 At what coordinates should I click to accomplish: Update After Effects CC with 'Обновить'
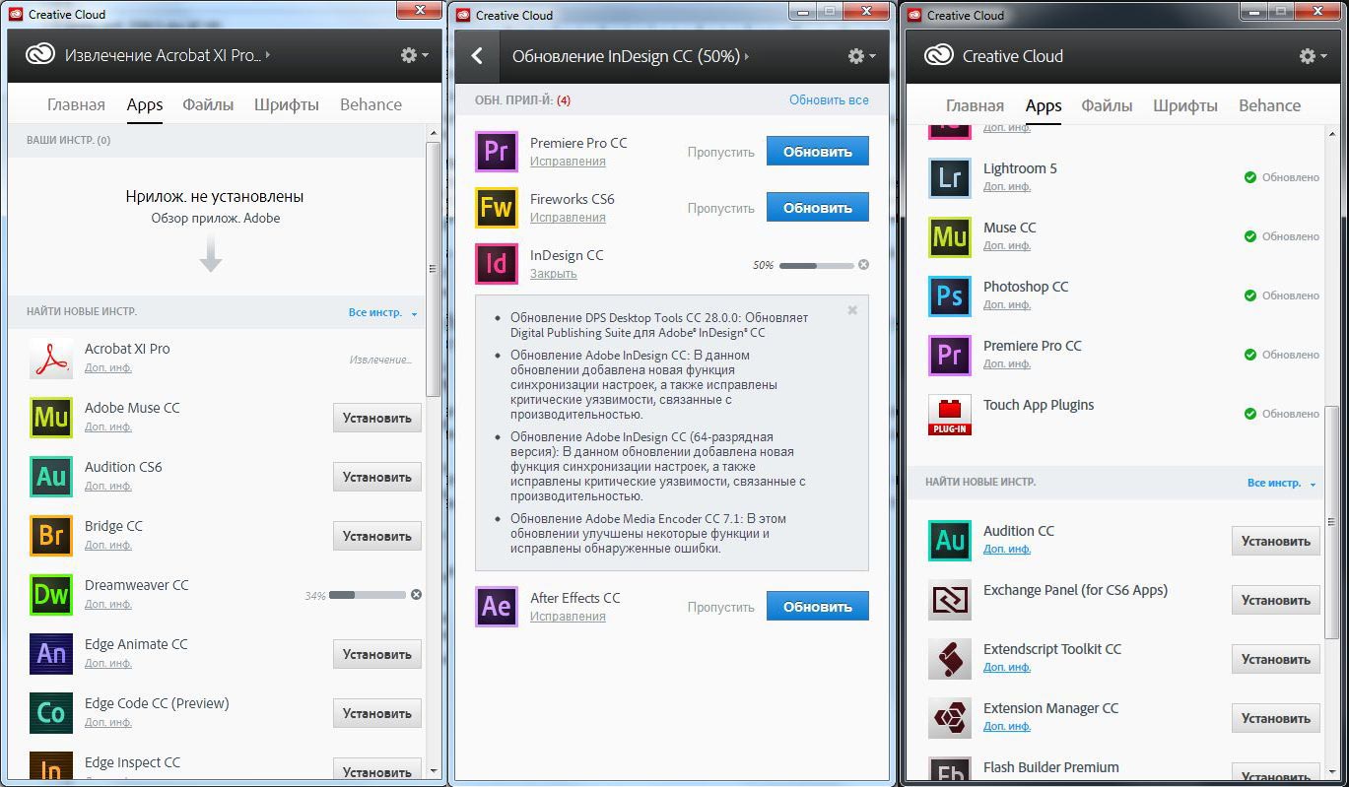[818, 607]
